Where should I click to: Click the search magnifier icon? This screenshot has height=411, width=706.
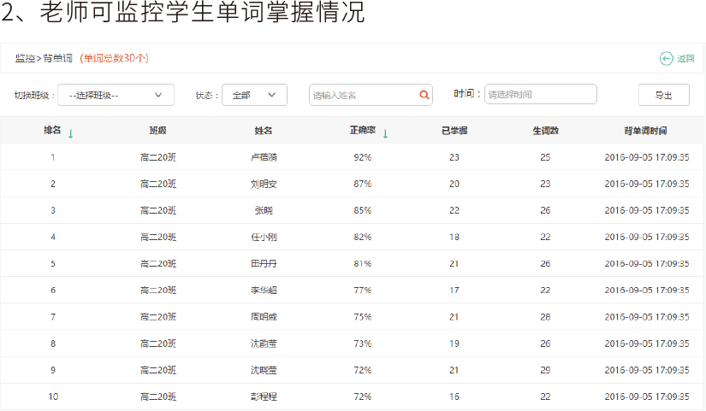[x=424, y=95]
